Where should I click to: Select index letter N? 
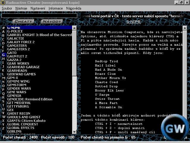[3, 82]
